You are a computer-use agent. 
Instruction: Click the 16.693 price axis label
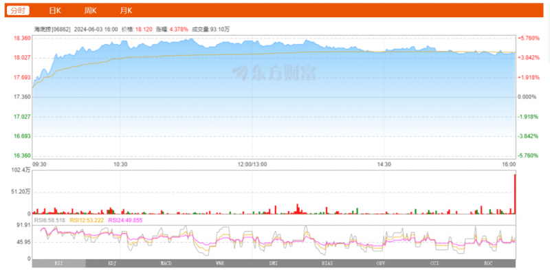(22, 136)
